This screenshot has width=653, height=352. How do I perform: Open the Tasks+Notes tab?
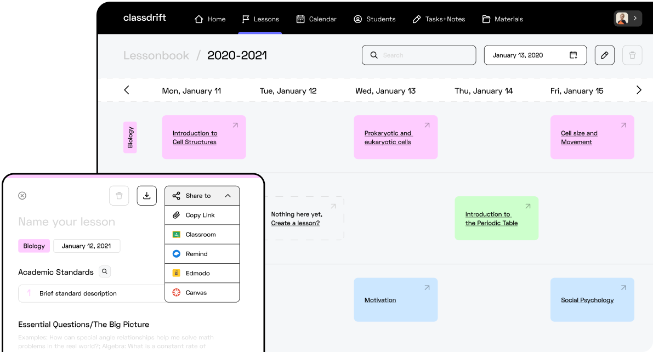[x=439, y=19]
